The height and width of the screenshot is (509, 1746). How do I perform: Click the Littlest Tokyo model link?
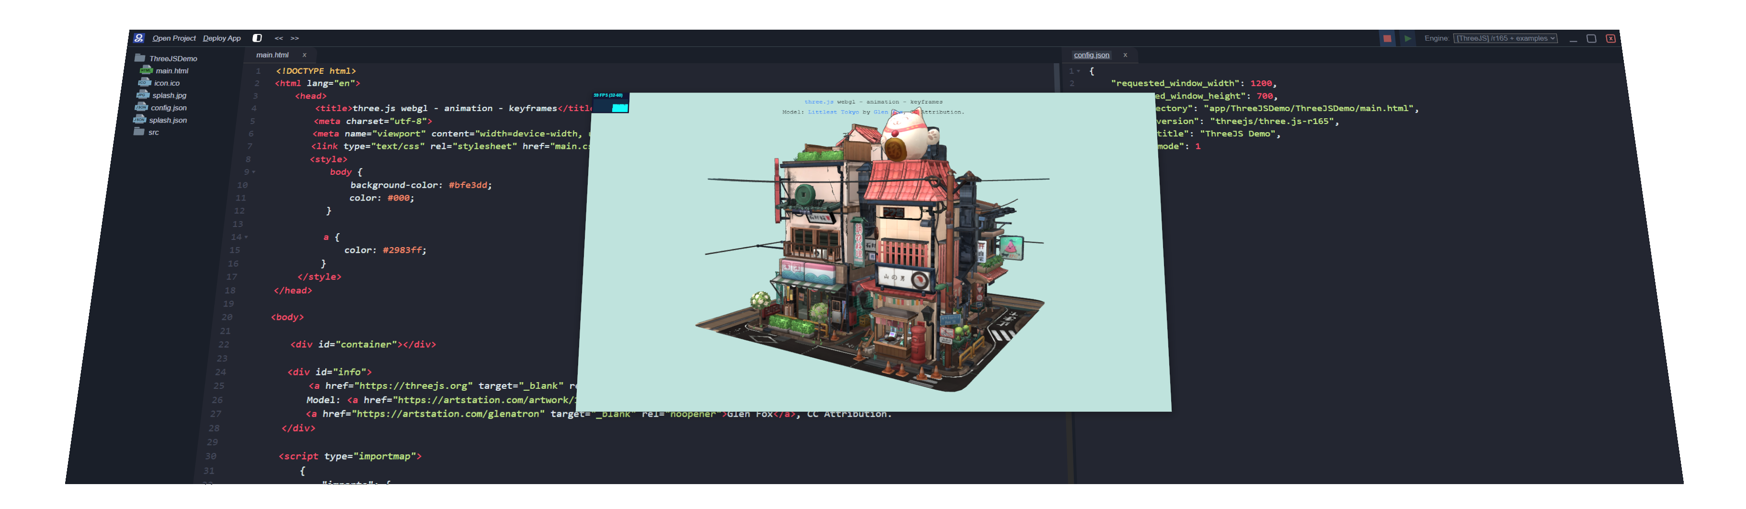click(x=833, y=112)
